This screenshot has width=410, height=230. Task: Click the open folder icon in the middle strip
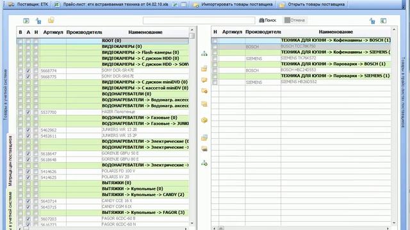204,68
